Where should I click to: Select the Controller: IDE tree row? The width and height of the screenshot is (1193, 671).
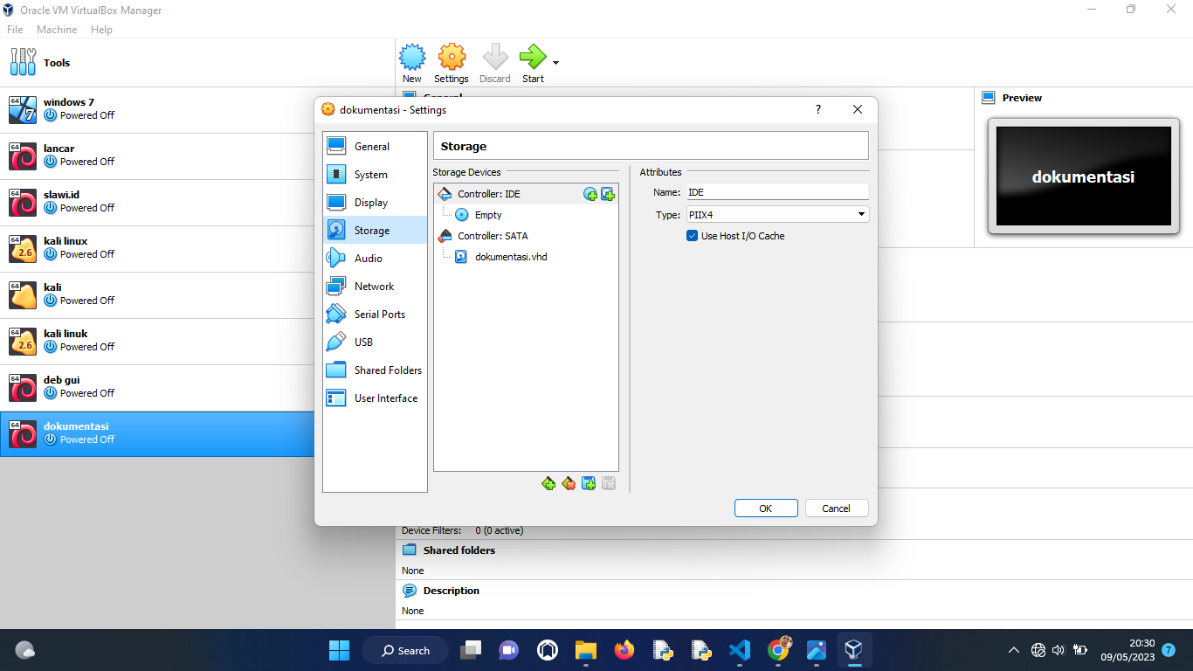tap(526, 194)
